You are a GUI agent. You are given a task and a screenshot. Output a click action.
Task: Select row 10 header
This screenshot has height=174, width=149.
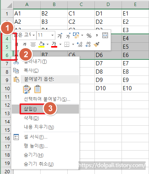point(6,88)
